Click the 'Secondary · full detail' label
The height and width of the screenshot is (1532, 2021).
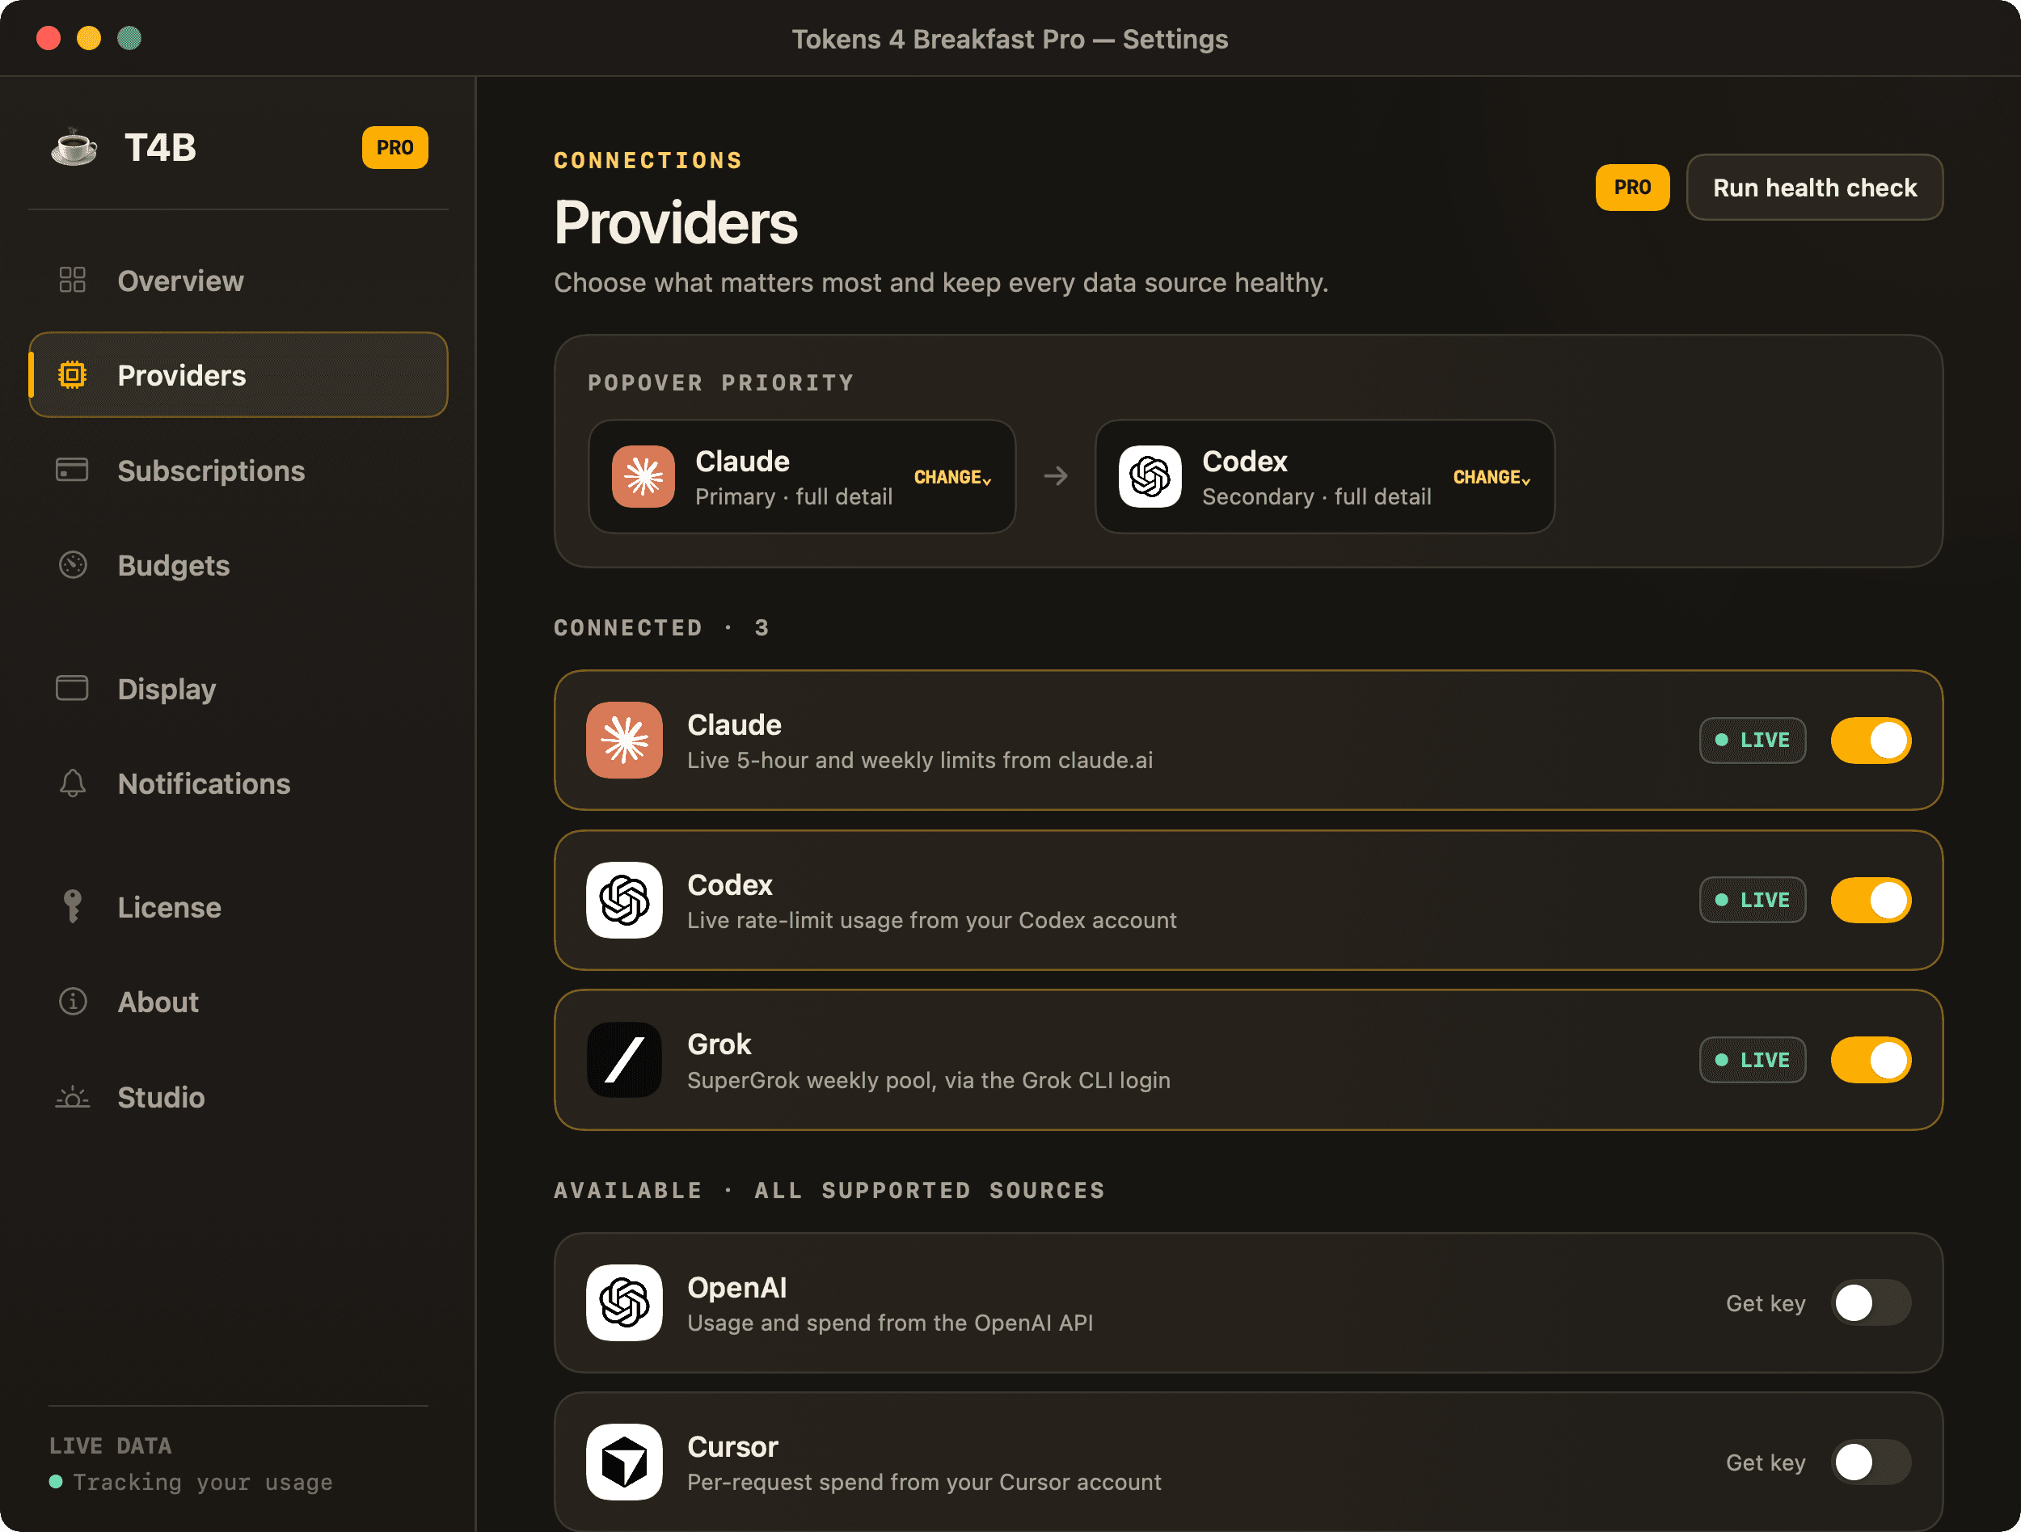(x=1317, y=496)
